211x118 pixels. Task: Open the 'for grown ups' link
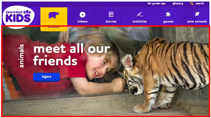[157, 3]
